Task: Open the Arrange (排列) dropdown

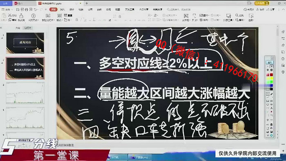Action: (x=204, y=20)
